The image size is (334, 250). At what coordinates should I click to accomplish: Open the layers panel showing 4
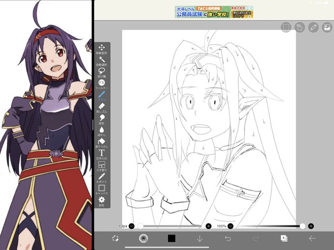[284, 238]
